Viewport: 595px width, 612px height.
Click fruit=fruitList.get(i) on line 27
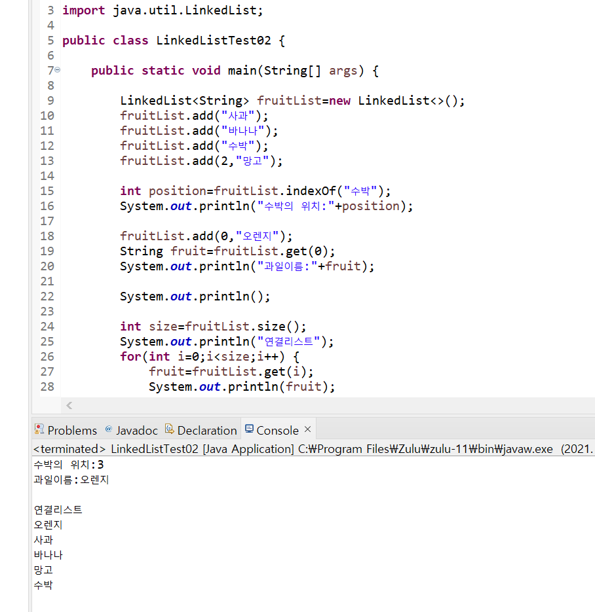[231, 372]
